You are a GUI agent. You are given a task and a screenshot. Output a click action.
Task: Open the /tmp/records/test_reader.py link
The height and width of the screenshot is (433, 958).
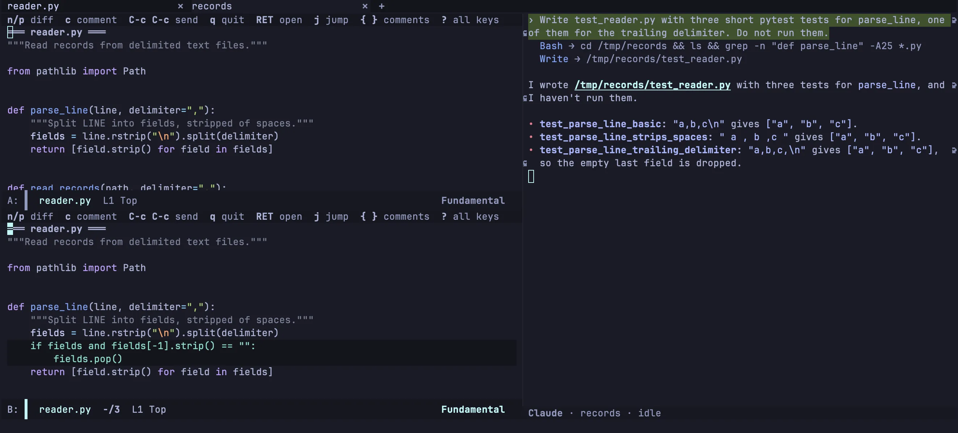pos(652,85)
